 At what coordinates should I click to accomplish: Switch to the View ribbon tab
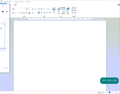(15, 5)
